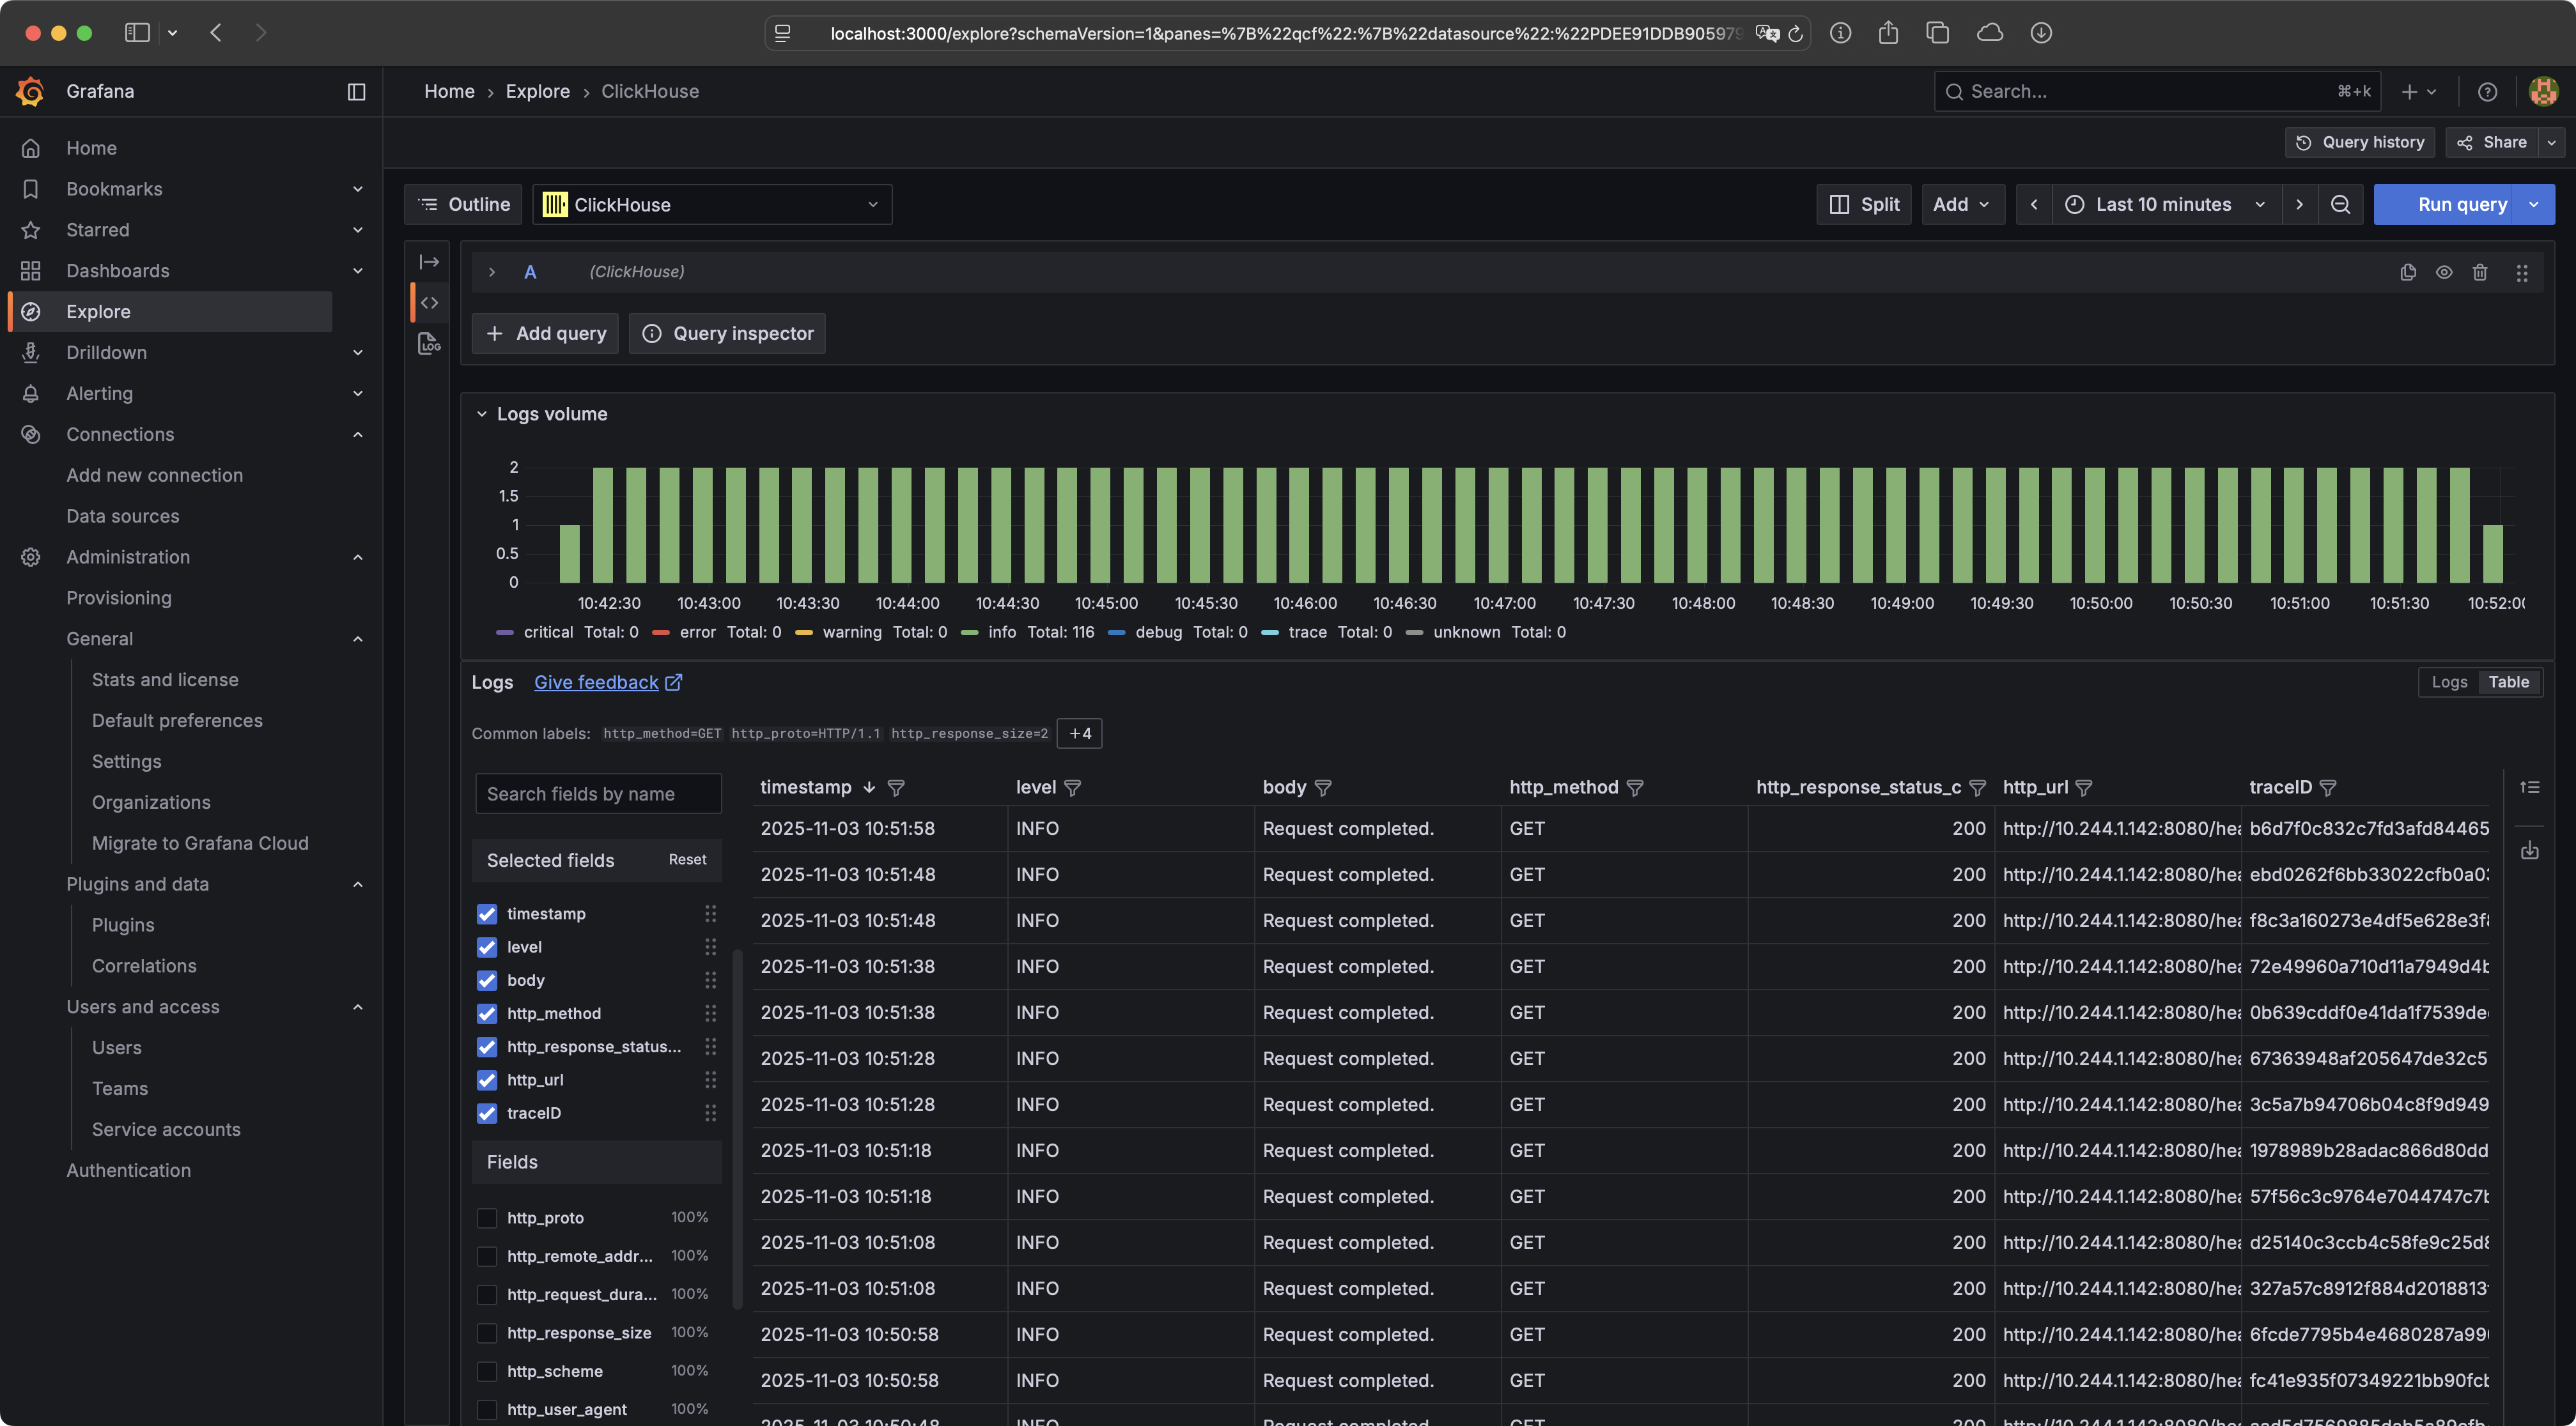
Task: Enable the http_proto field checkbox
Action: 487,1218
